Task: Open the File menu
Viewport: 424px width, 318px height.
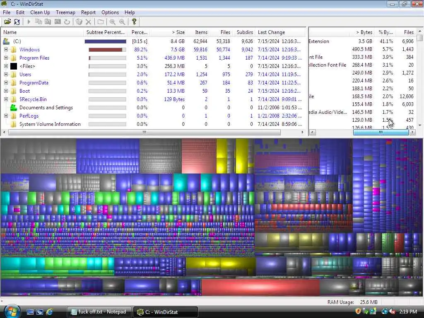Action: tap(7, 12)
